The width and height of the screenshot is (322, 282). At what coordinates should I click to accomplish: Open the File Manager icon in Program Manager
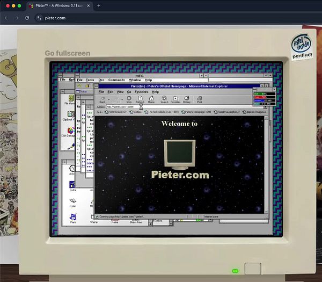[x=71, y=98]
